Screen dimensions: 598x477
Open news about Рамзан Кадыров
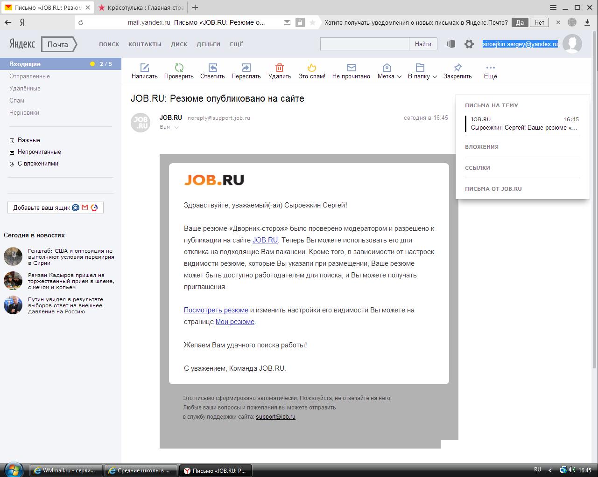click(71, 281)
